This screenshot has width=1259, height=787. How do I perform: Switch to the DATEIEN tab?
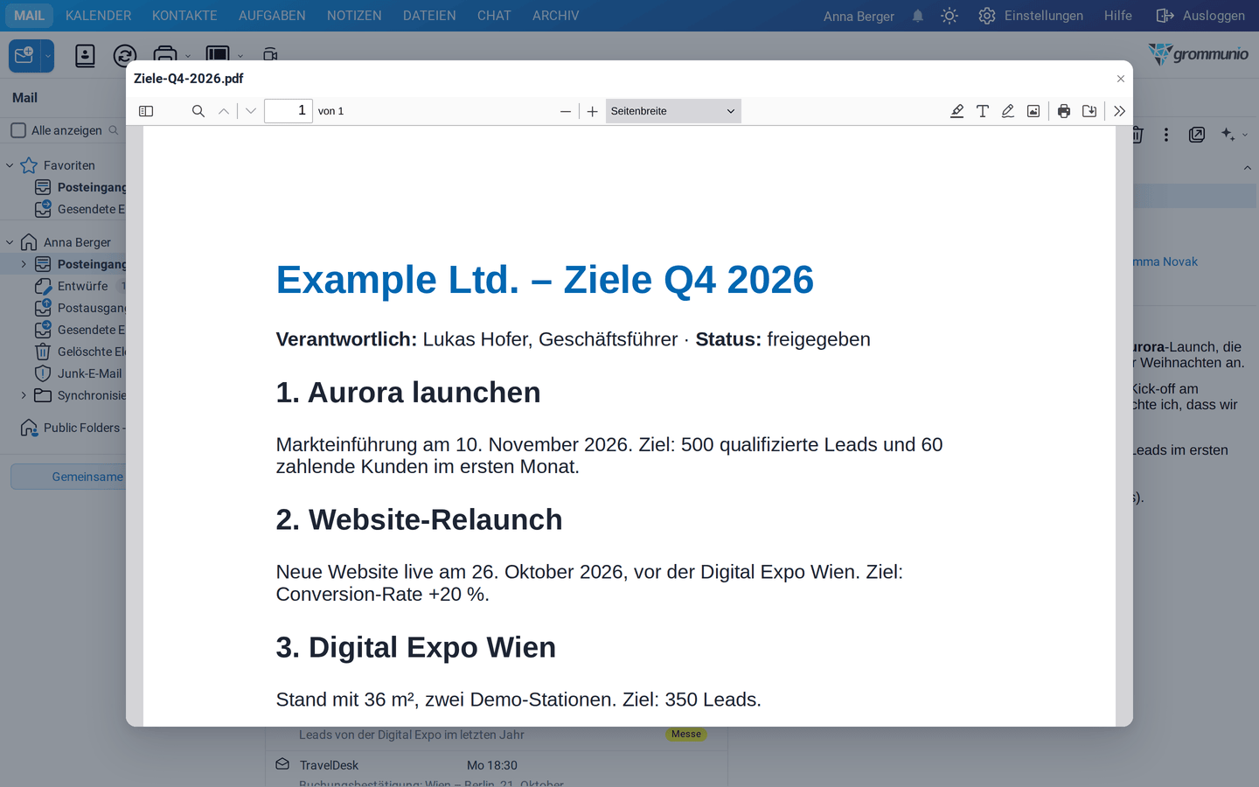(x=429, y=16)
